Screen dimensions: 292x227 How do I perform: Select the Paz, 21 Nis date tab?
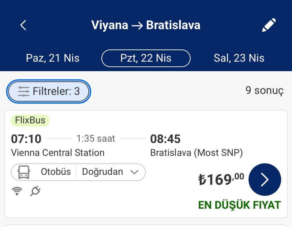[53, 58]
